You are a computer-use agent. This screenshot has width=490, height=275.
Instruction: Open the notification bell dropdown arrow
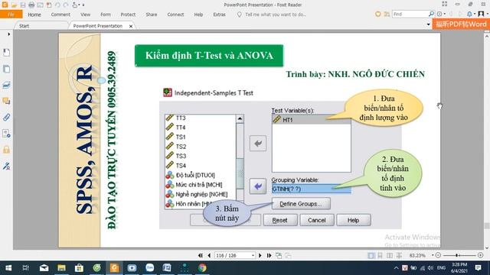pos(475,14)
